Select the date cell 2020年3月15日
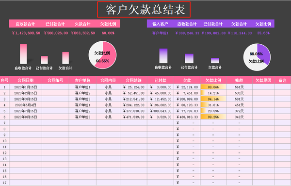 click(26, 99)
